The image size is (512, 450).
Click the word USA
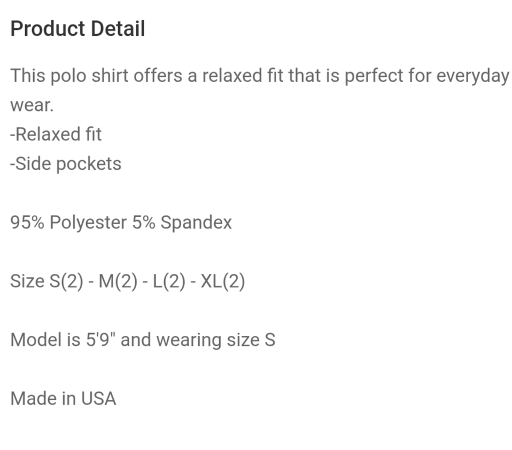(x=98, y=398)
